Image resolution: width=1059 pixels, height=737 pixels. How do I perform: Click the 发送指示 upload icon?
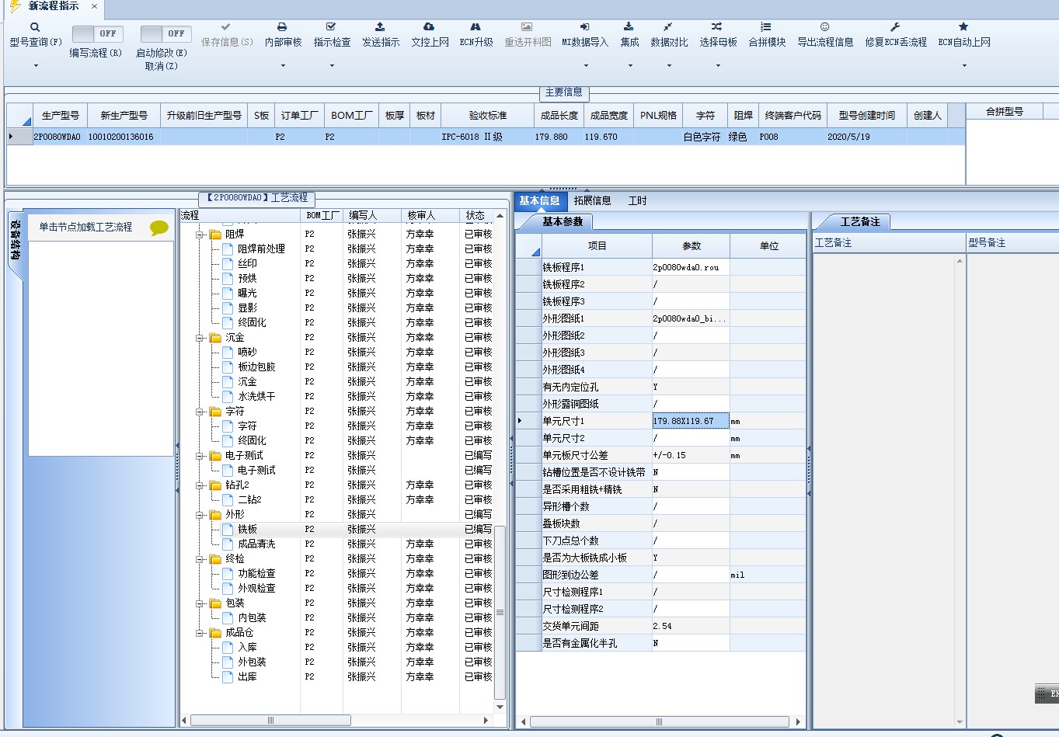click(380, 27)
